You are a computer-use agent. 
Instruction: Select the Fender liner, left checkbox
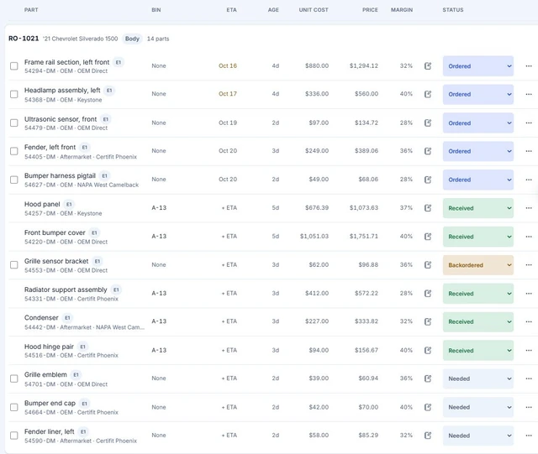click(x=13, y=436)
